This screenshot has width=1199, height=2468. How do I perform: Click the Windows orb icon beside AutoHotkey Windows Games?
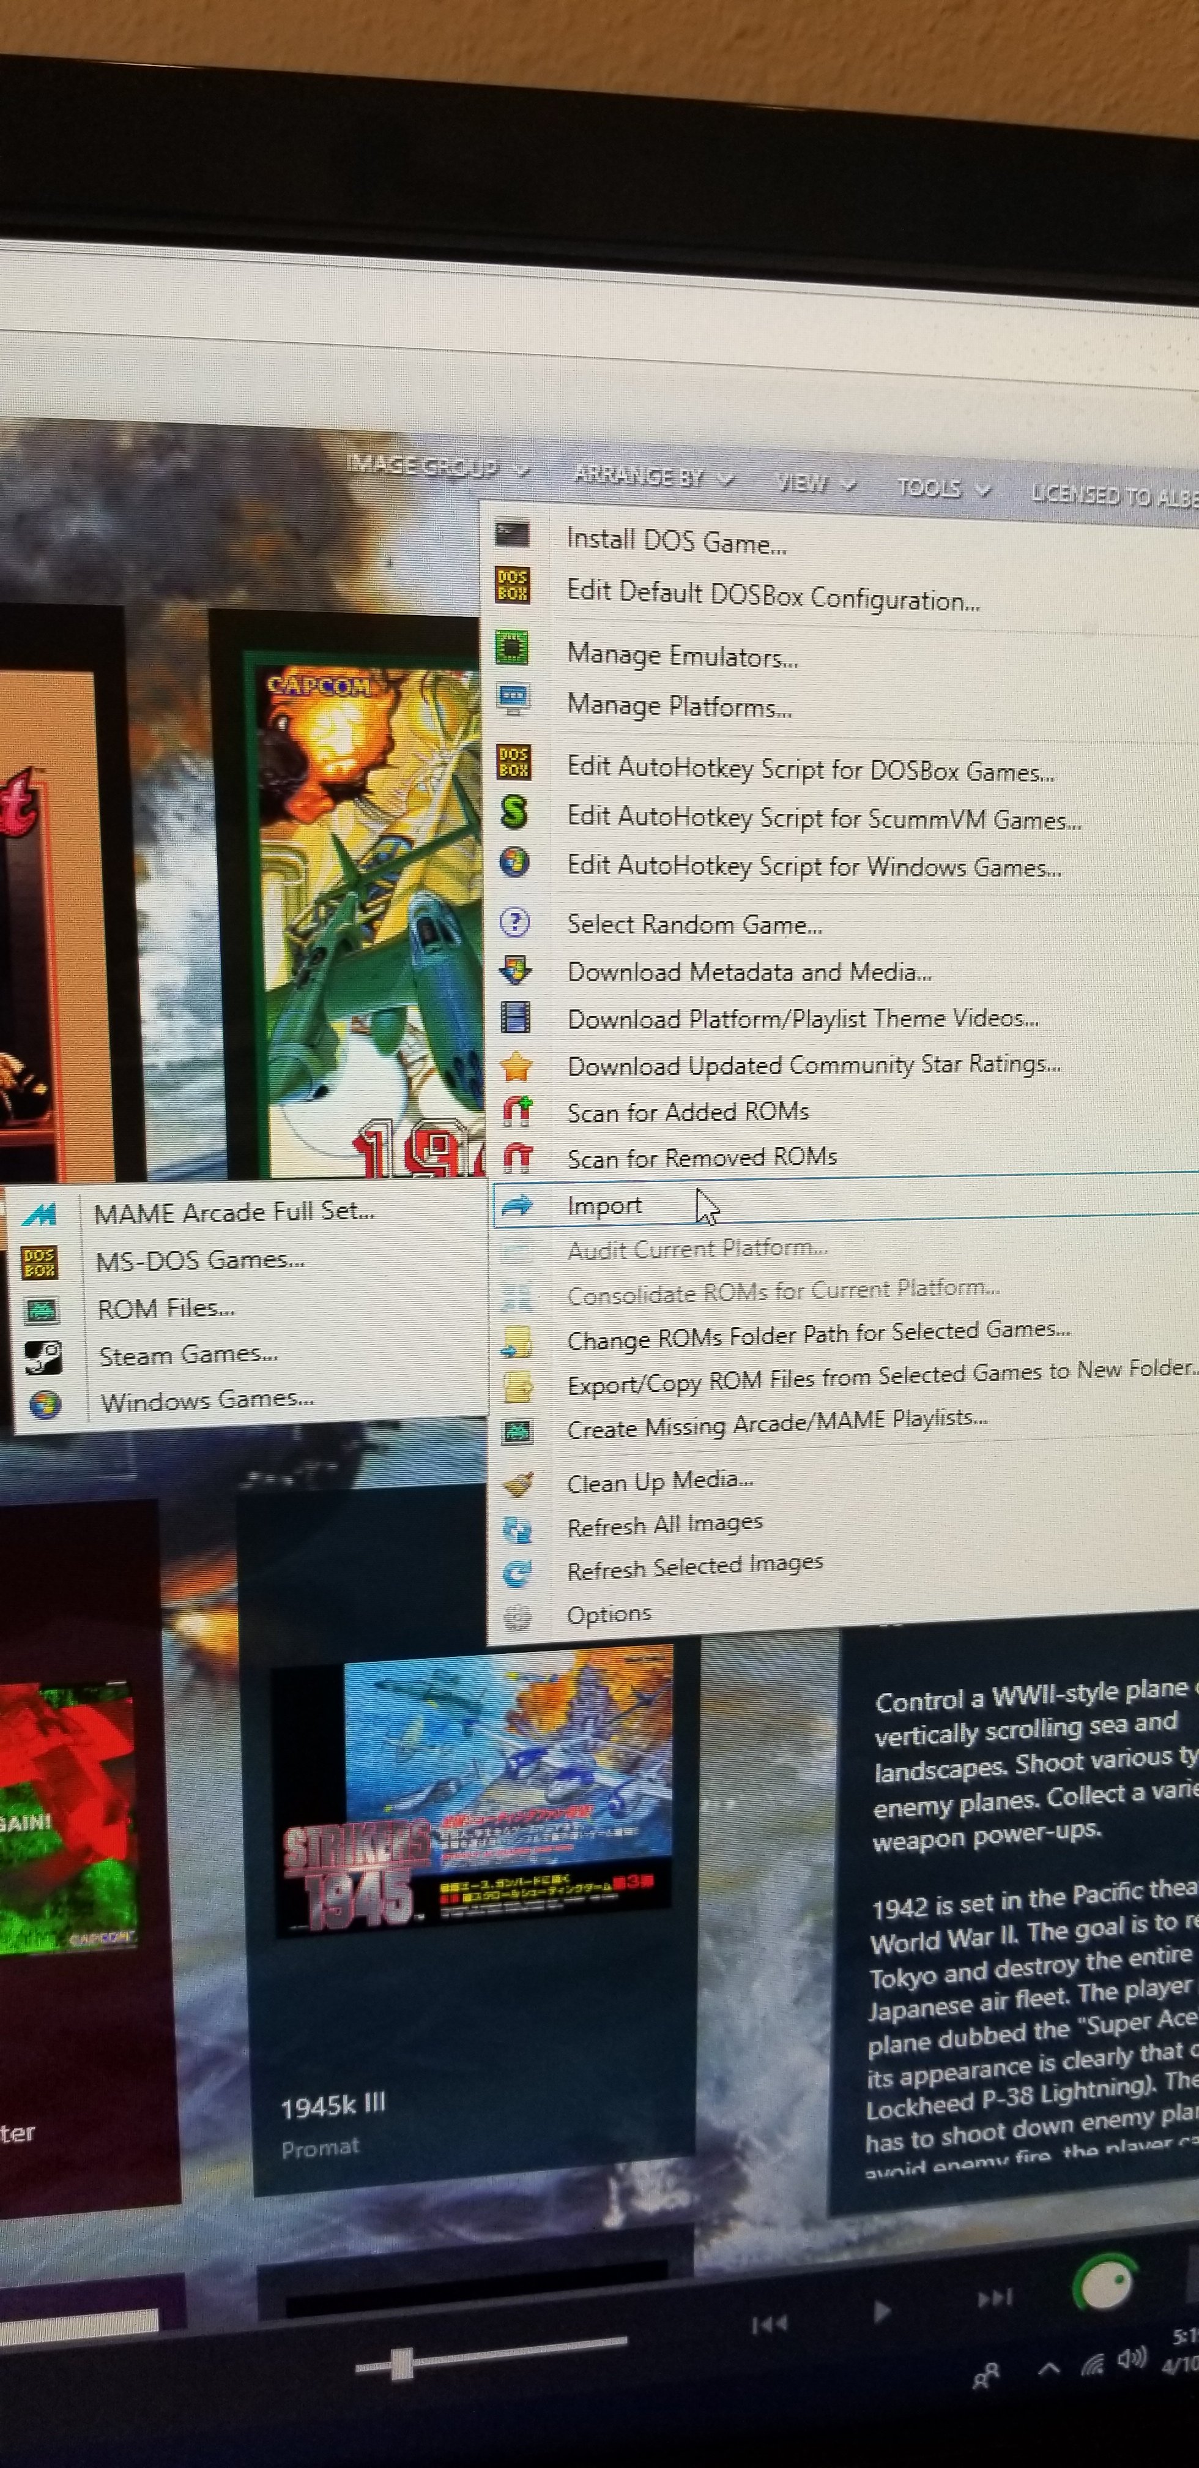coord(514,861)
